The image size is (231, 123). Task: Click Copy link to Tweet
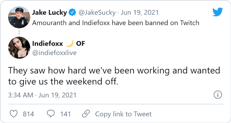[x=123, y=114]
